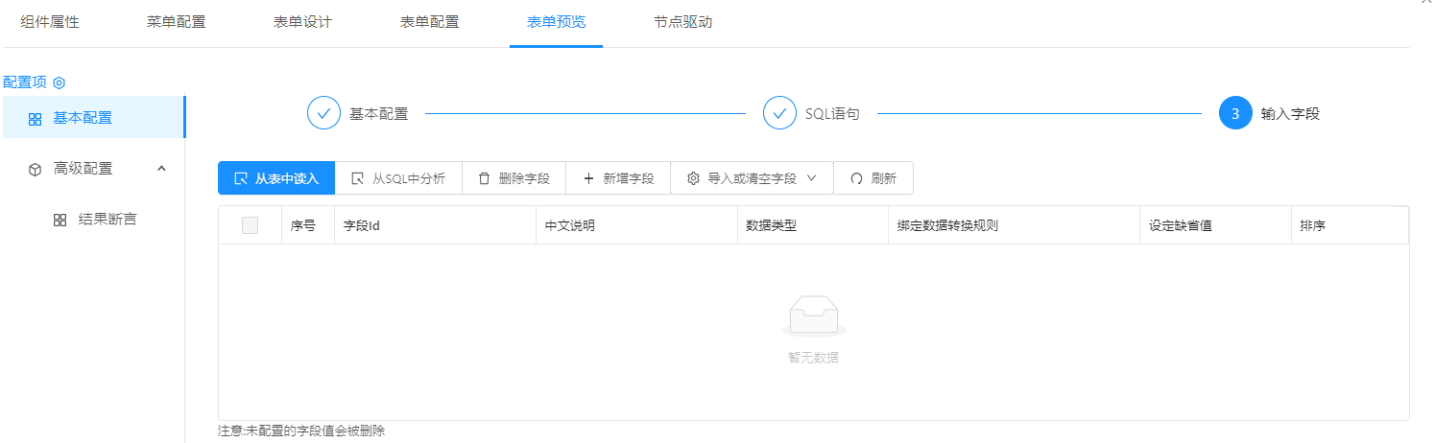
Task: Open the 导入或清空字段 dropdown
Action: tap(752, 178)
